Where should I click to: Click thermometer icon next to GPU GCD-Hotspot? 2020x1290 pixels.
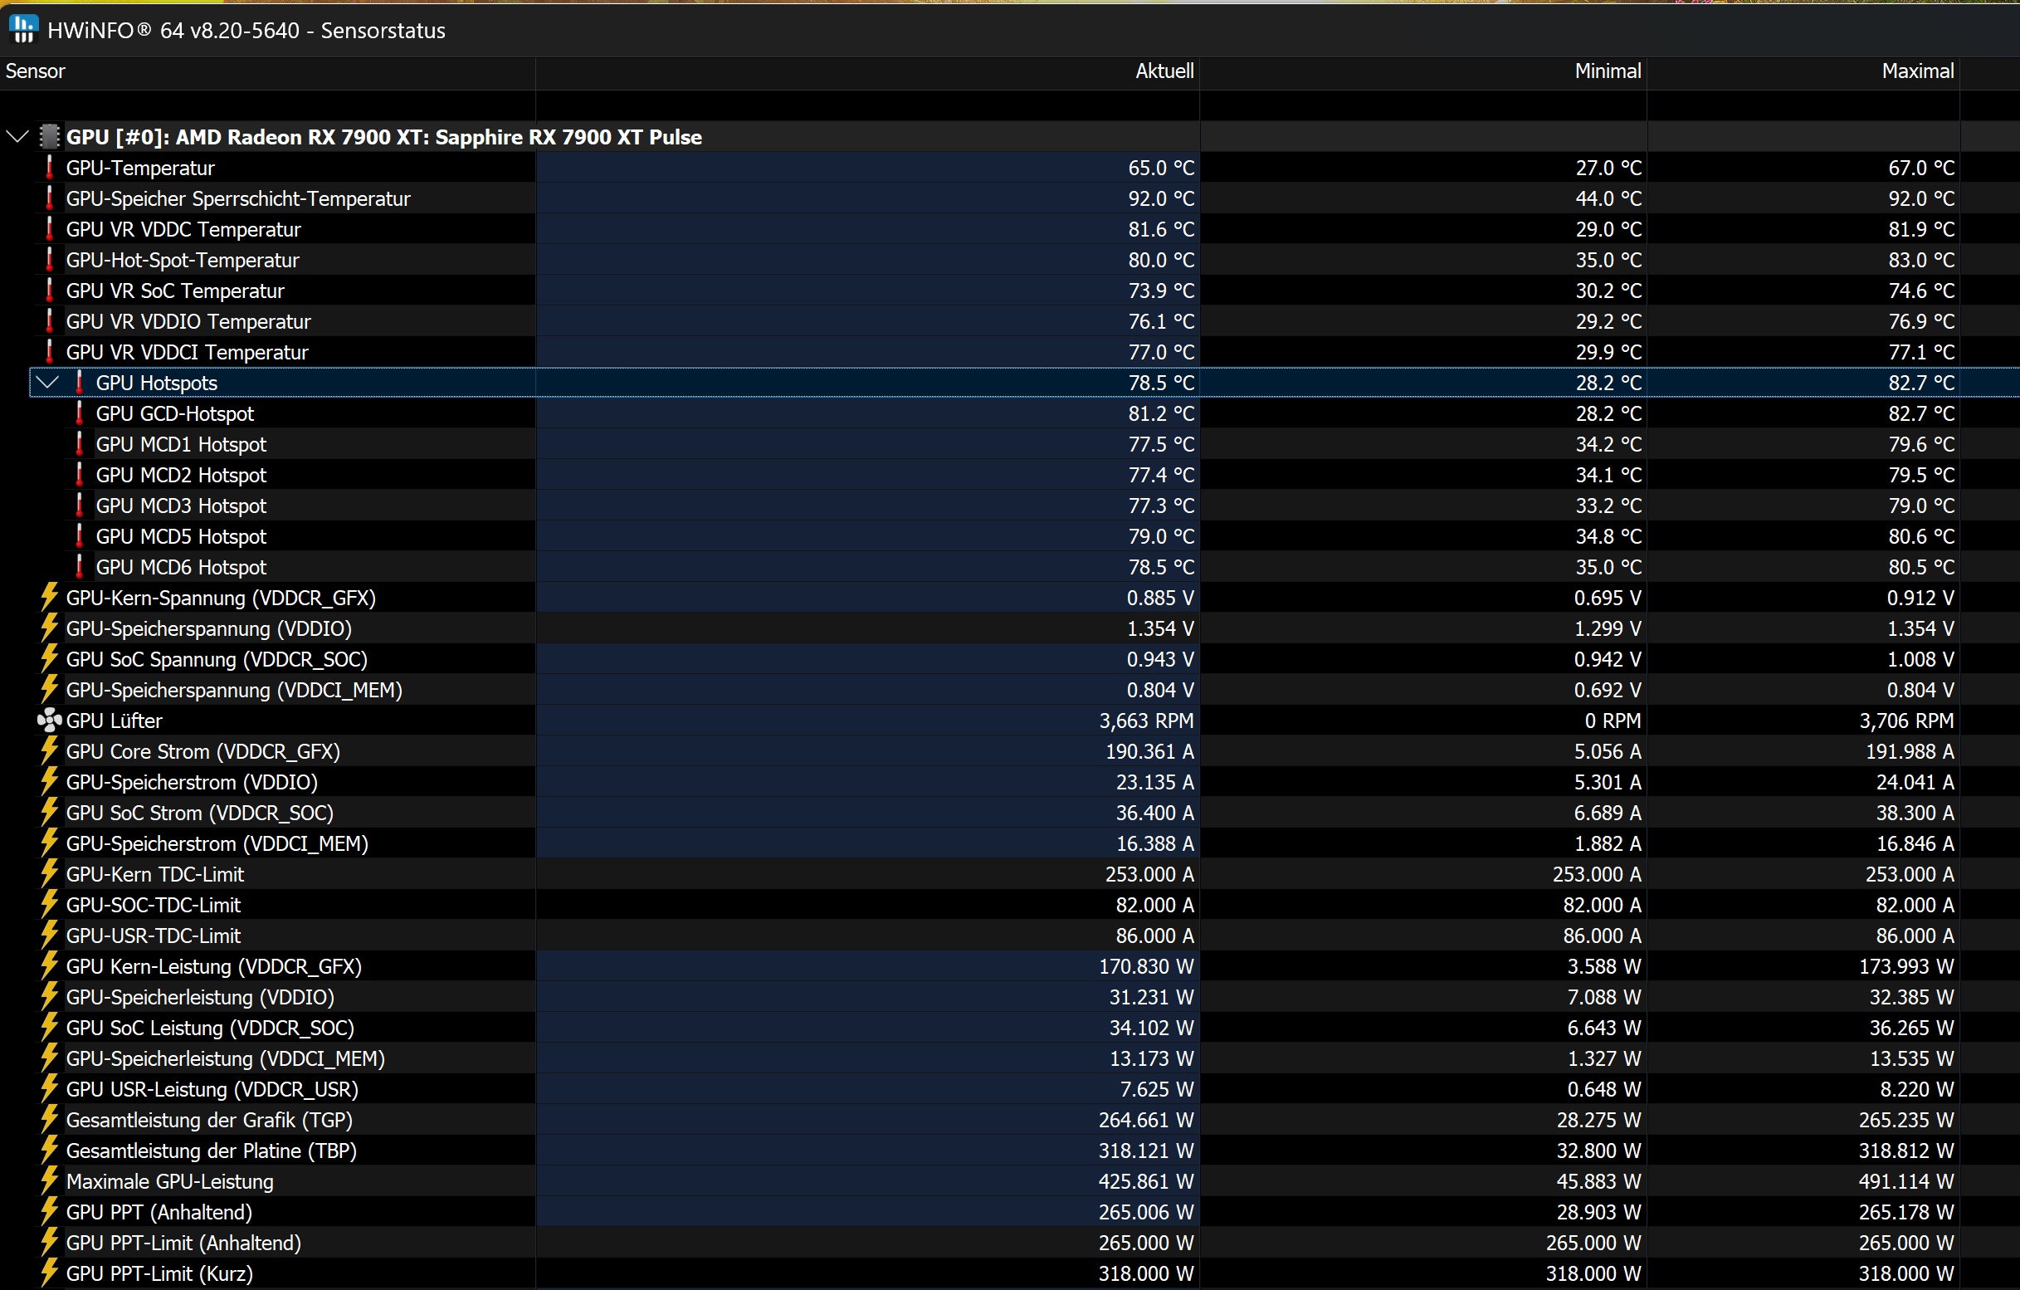click(x=80, y=413)
